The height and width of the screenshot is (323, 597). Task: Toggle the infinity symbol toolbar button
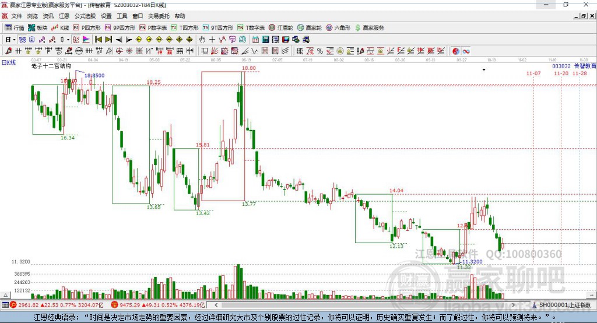click(x=466, y=51)
